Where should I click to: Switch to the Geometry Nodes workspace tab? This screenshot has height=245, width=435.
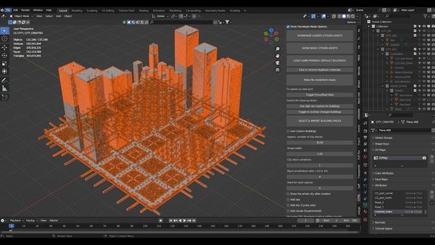(215, 11)
